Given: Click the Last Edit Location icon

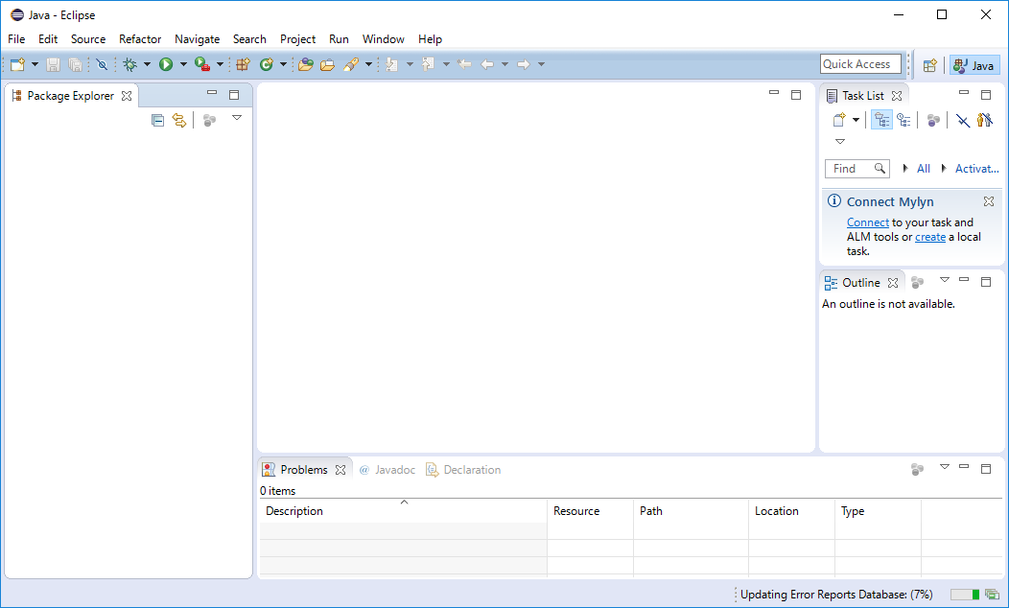Looking at the screenshot, I should tap(464, 64).
